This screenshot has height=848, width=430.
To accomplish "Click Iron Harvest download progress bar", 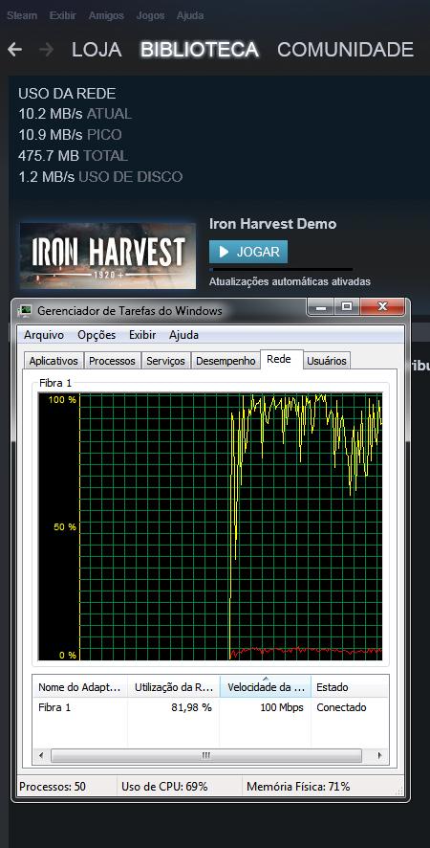I will [x=281, y=269].
